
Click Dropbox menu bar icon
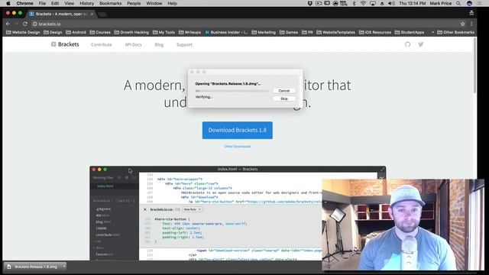click(x=309, y=3)
